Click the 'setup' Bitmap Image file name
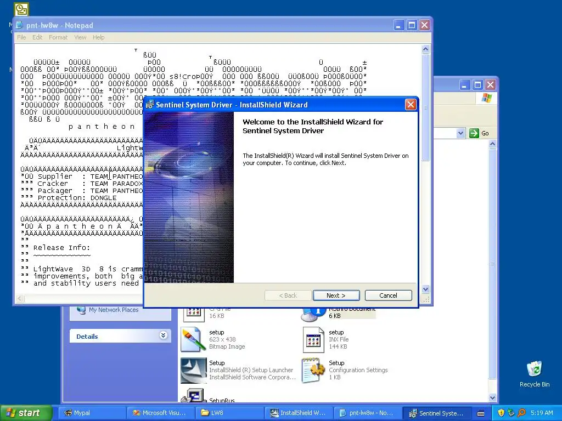This screenshot has height=421, width=562. [x=216, y=332]
